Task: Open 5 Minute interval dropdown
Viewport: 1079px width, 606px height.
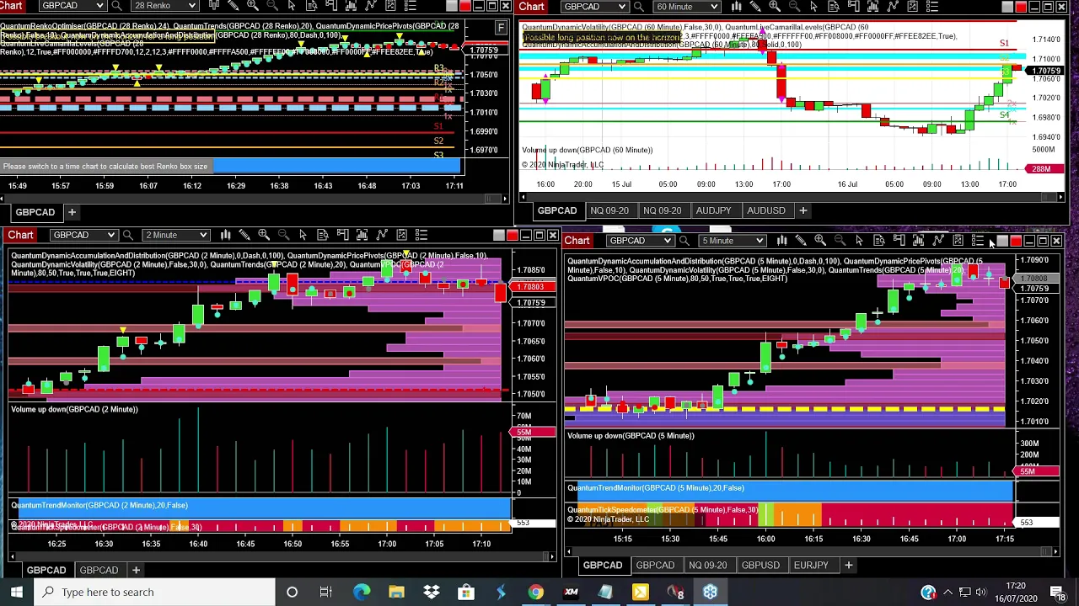Action: coord(732,241)
